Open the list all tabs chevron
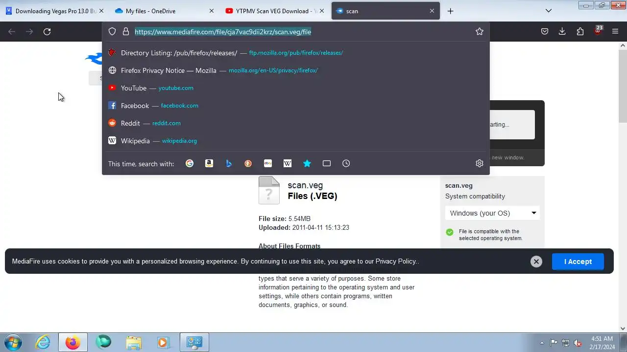 click(549, 11)
